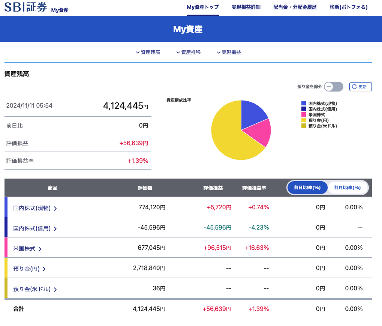This screenshot has width=382, height=326.
Task: Switch to 前月比/率(%) view
Action: point(347,188)
